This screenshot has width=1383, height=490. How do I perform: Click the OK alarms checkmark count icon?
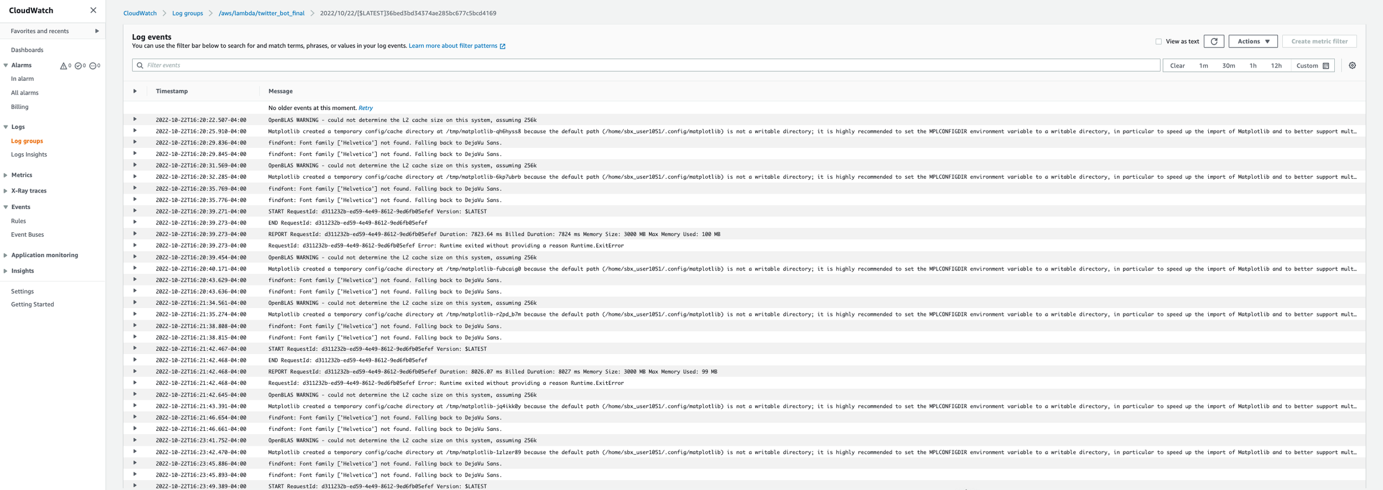click(78, 66)
